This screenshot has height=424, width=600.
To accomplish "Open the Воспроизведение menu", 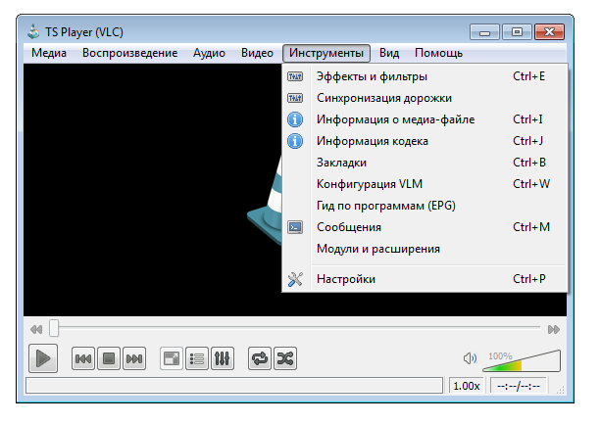I will pyautogui.click(x=129, y=53).
